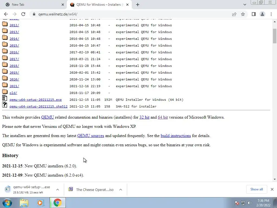
Task: Open the 2016/ directory link
Action: (14, 52)
